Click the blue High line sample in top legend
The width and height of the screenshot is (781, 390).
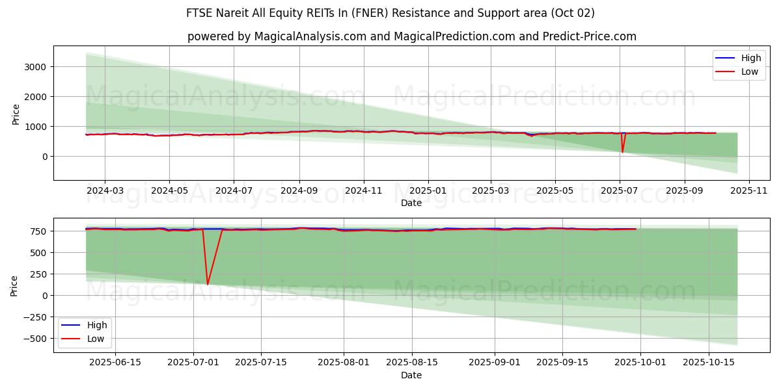[725, 58]
